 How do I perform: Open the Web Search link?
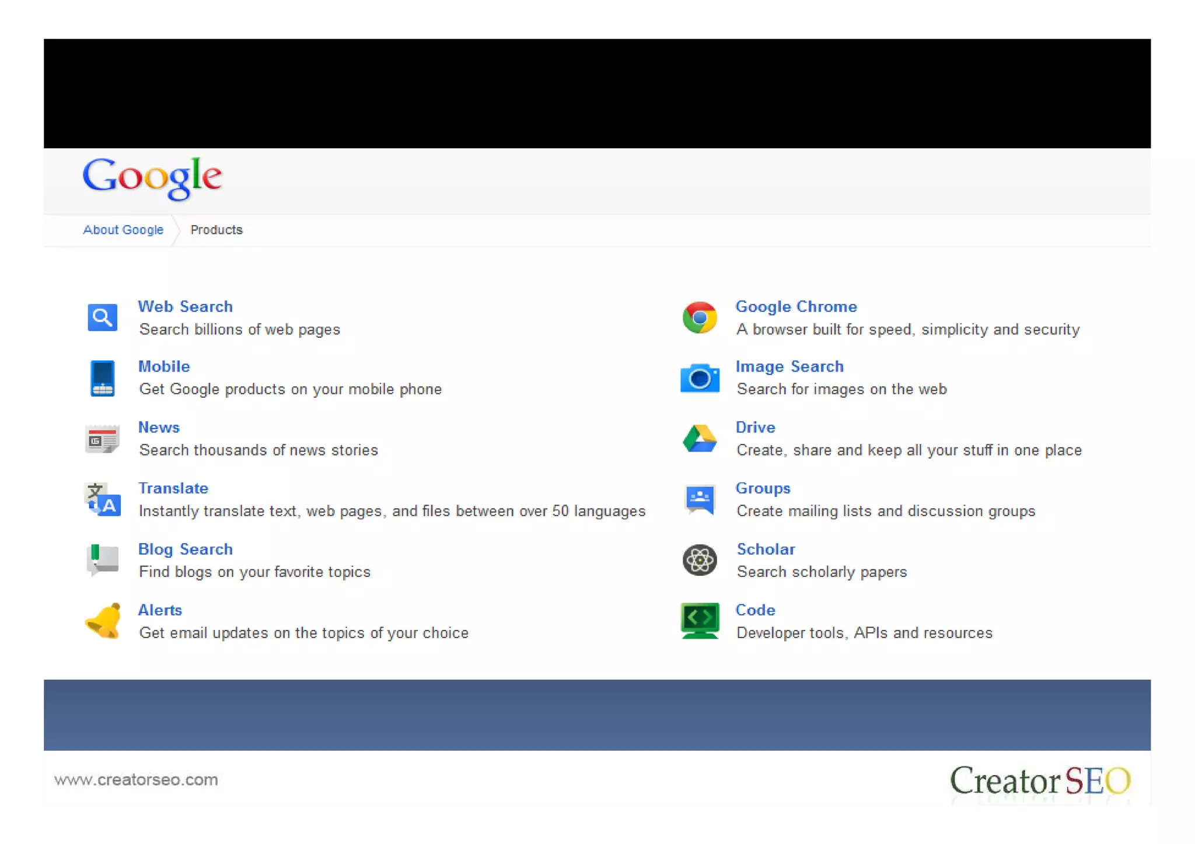[x=185, y=306]
